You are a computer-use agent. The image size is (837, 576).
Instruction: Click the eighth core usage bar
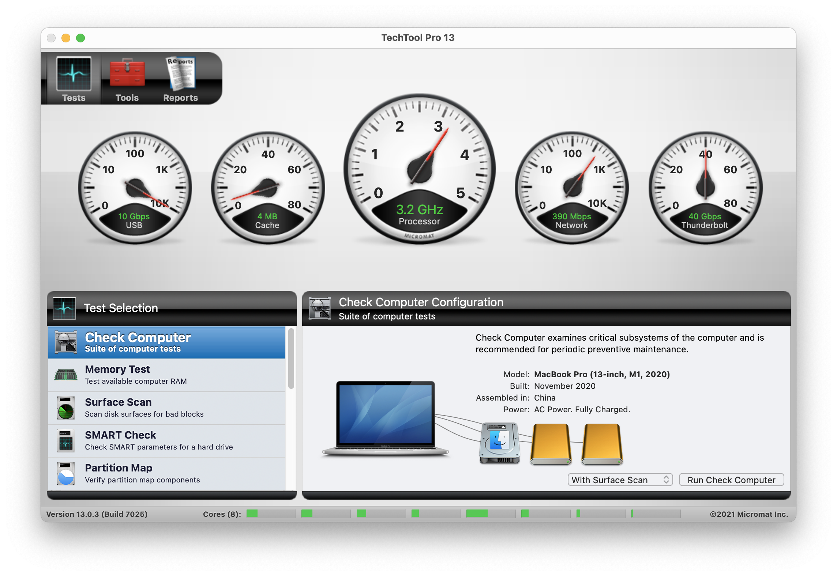(x=656, y=514)
